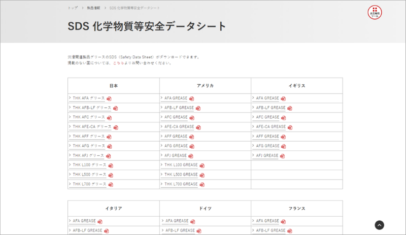Open THK L500 GREASE link in America column

[x=181, y=175]
